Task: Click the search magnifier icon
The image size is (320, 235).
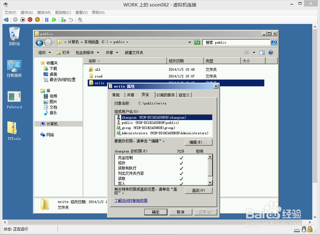Action: [x=274, y=42]
